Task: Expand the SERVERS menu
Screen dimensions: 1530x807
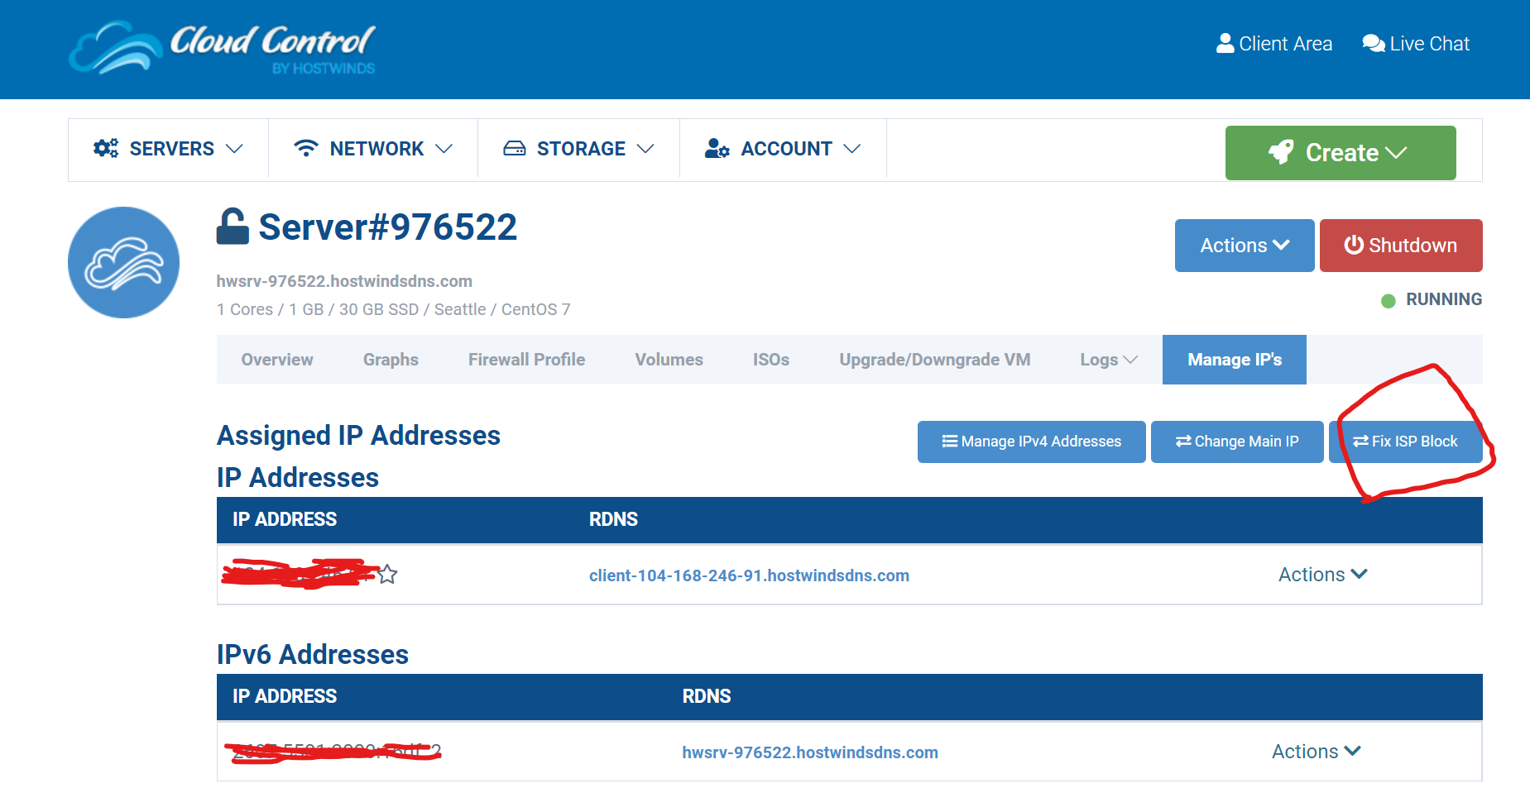Action: (x=168, y=149)
